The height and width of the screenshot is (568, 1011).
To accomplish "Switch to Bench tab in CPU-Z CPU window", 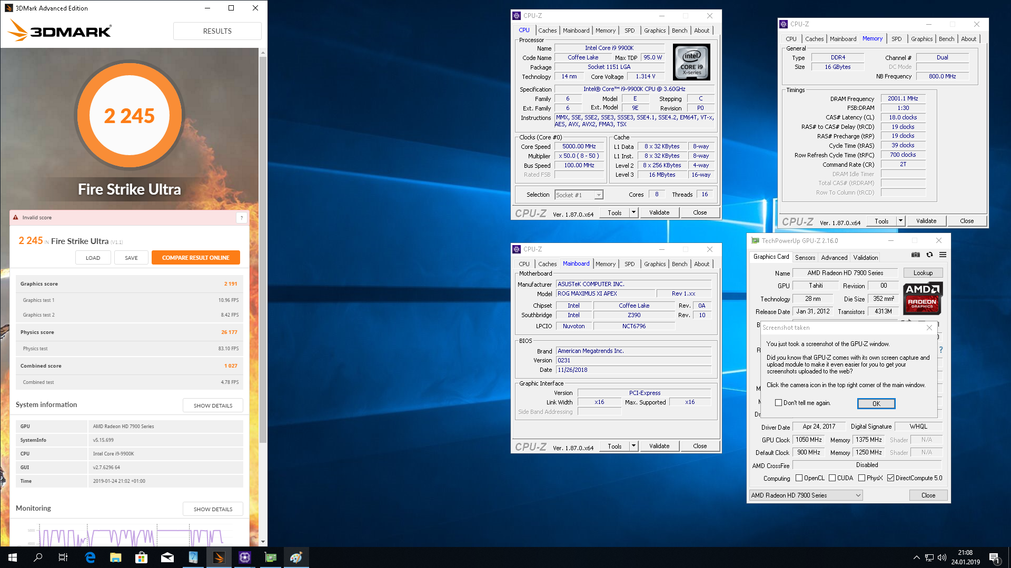I will click(x=679, y=31).
